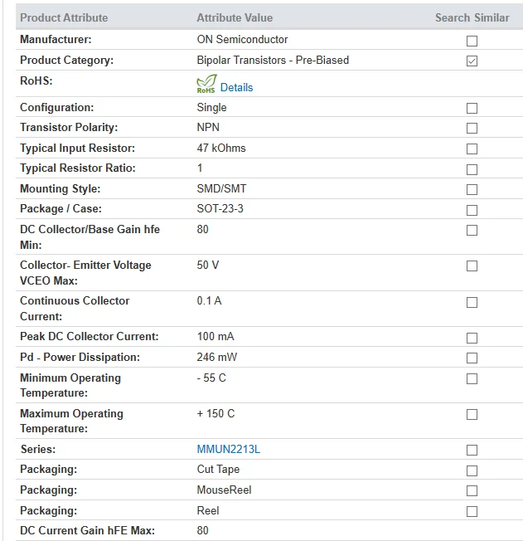Click the Attribute Value column header
This screenshot has height=541, width=523.
[235, 17]
